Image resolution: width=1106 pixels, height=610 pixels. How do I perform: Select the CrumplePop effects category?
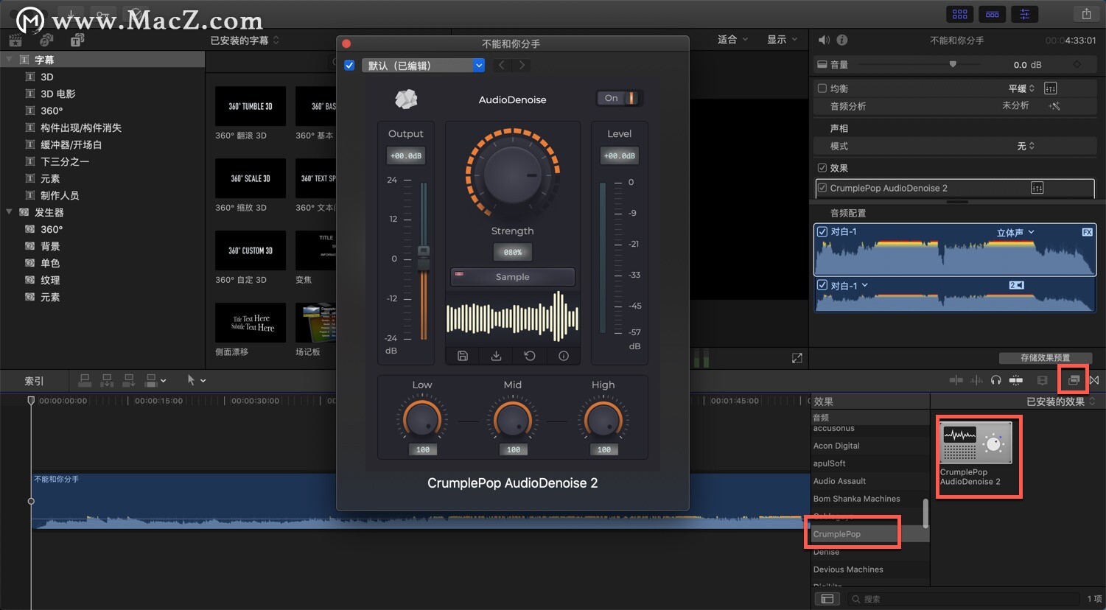(x=836, y=534)
